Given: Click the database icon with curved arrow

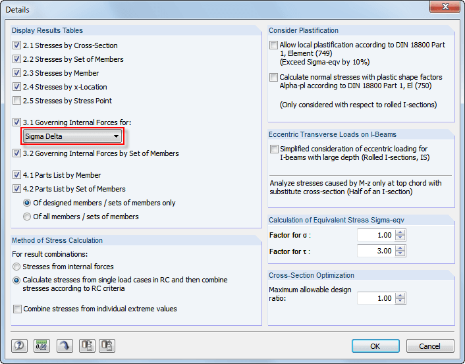Looking at the screenshot, I should (107, 346).
